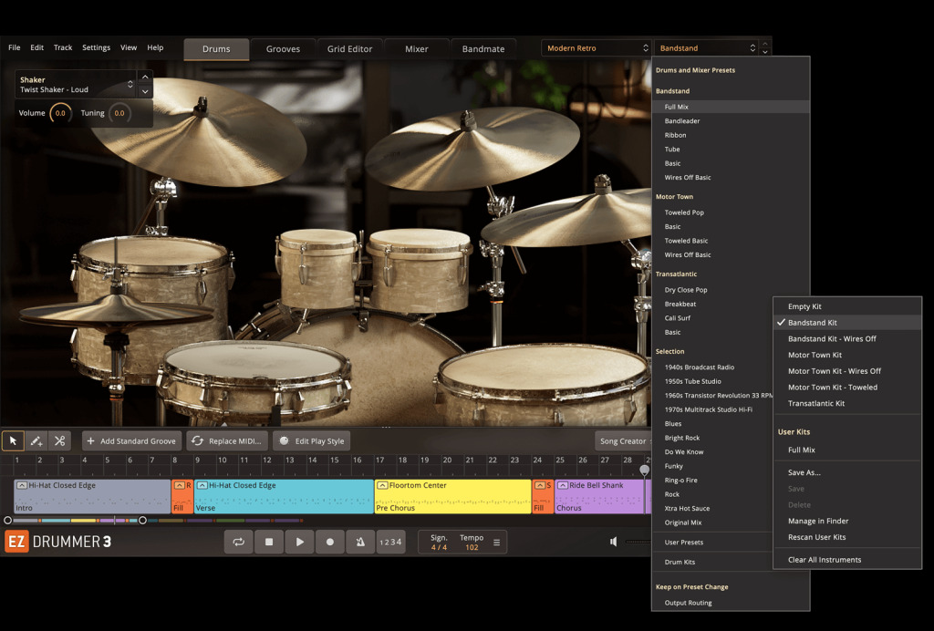The height and width of the screenshot is (631, 934).
Task: Collapse the Intro song block icon
Action: (22, 485)
